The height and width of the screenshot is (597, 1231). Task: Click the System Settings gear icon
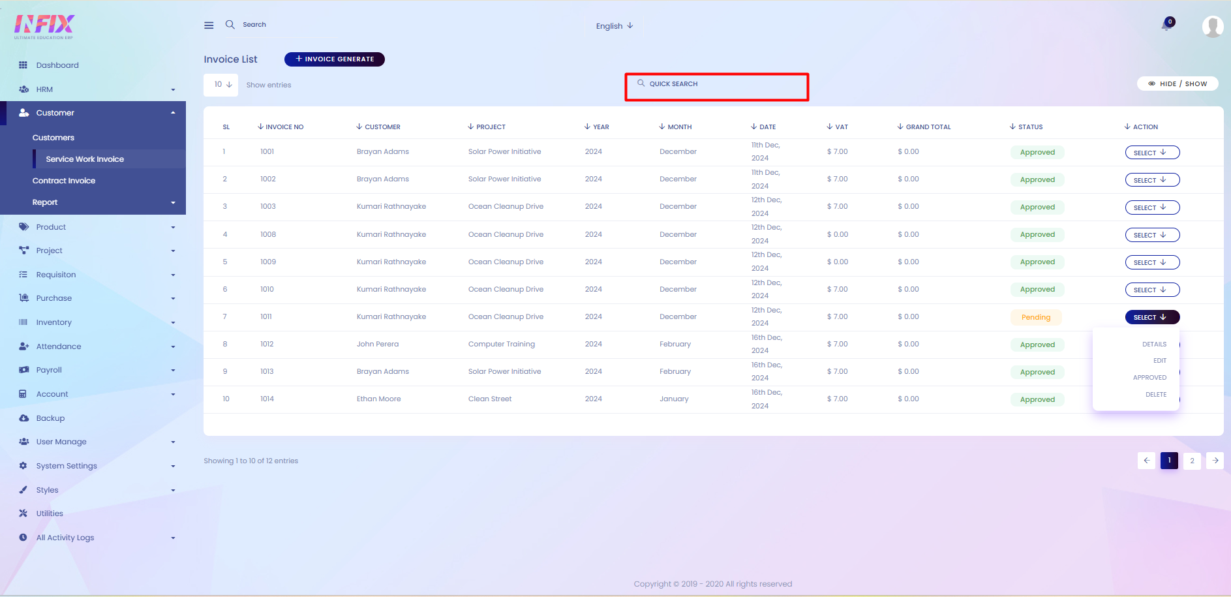pos(23,466)
